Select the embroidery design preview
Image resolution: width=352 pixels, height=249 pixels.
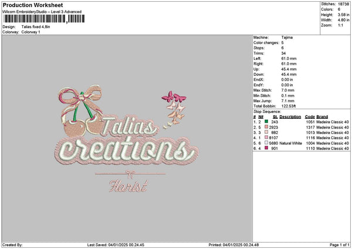pyautogui.click(x=125, y=141)
